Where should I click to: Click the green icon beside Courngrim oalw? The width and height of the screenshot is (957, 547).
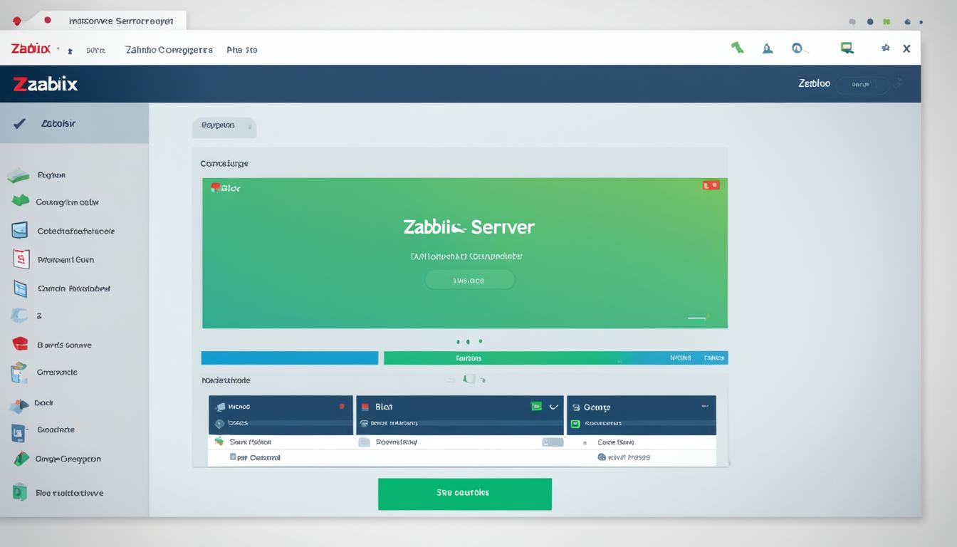(x=20, y=201)
